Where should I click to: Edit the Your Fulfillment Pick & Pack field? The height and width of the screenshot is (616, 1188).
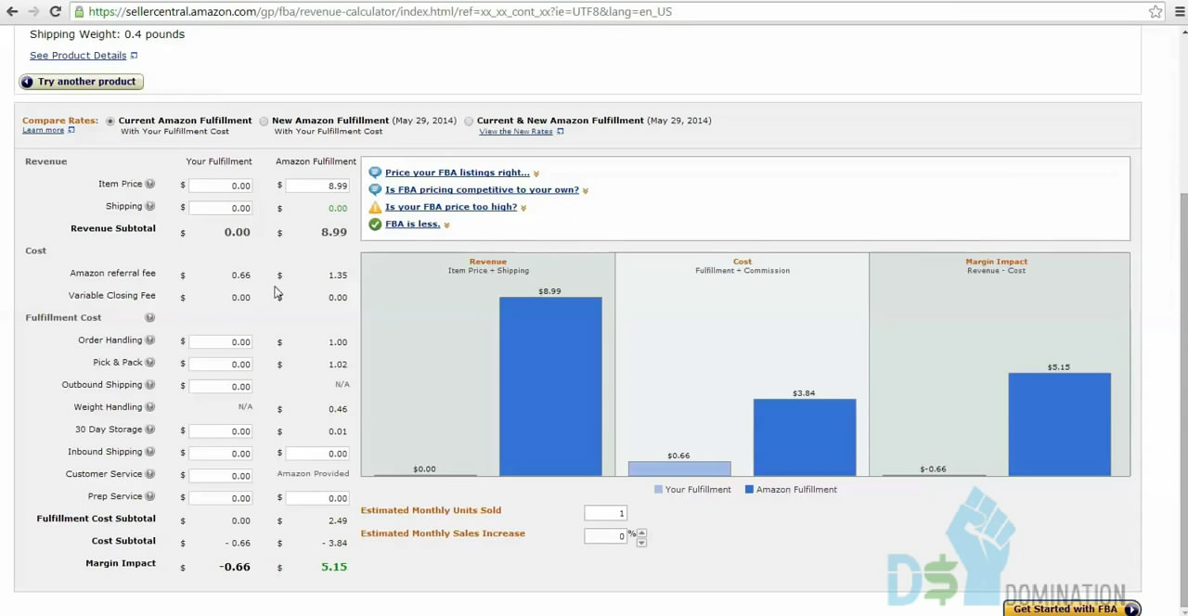pos(221,364)
